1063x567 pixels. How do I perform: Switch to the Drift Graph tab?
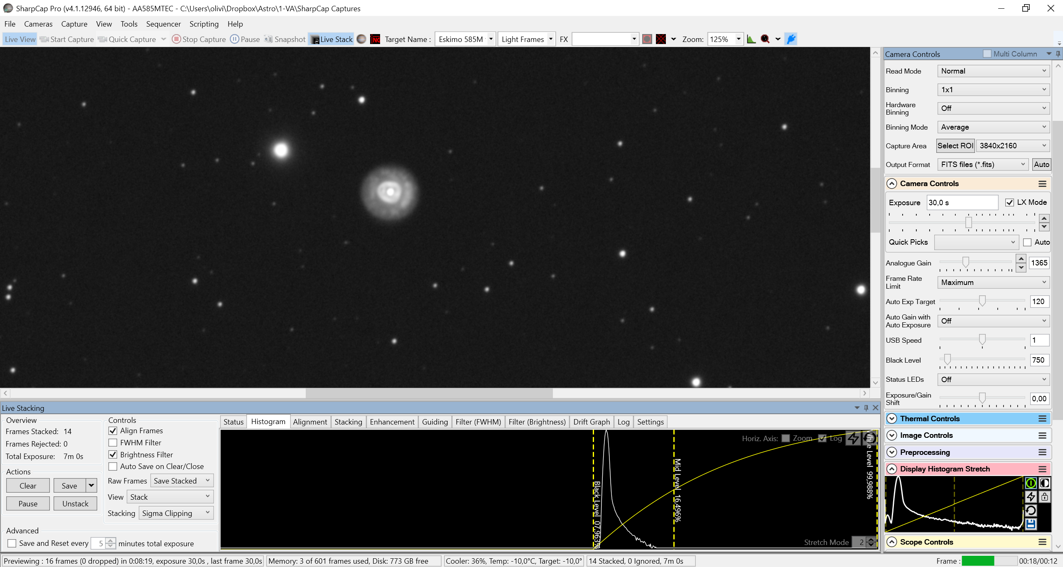coord(592,422)
